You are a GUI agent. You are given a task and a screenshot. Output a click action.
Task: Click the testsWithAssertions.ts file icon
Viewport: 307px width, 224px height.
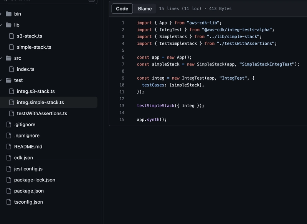(x=12, y=113)
